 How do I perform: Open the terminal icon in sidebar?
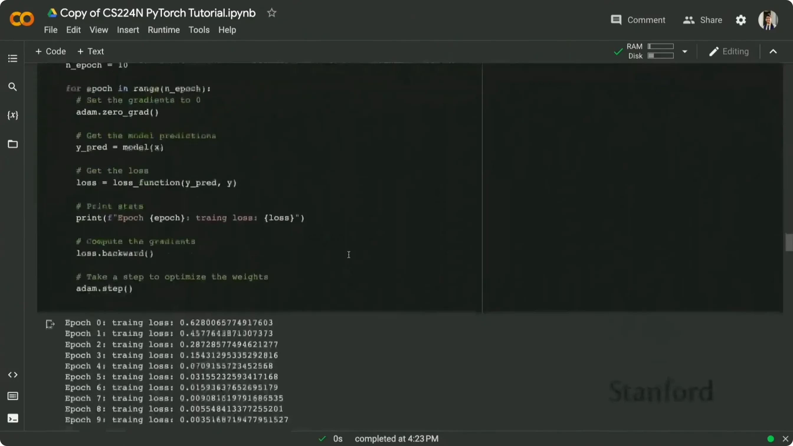13,418
